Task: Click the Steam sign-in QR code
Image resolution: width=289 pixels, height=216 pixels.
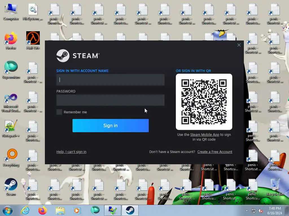Action: coord(204,102)
